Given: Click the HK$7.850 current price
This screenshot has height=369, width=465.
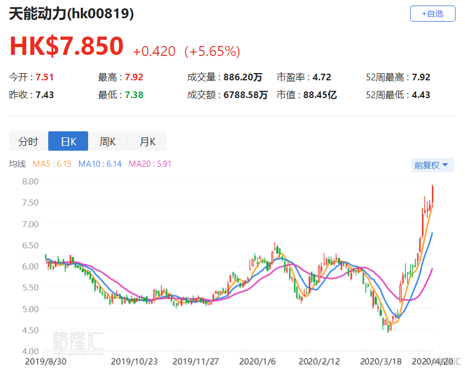Looking at the screenshot, I should point(67,46).
